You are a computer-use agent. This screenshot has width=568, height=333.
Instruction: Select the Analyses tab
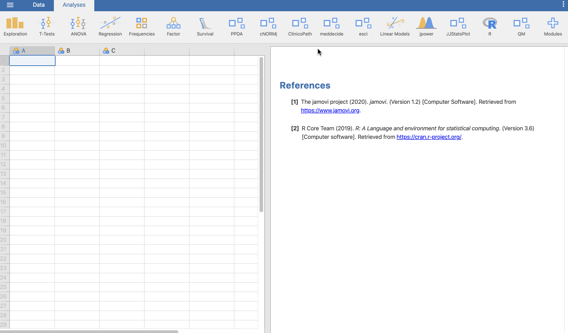coord(74,5)
